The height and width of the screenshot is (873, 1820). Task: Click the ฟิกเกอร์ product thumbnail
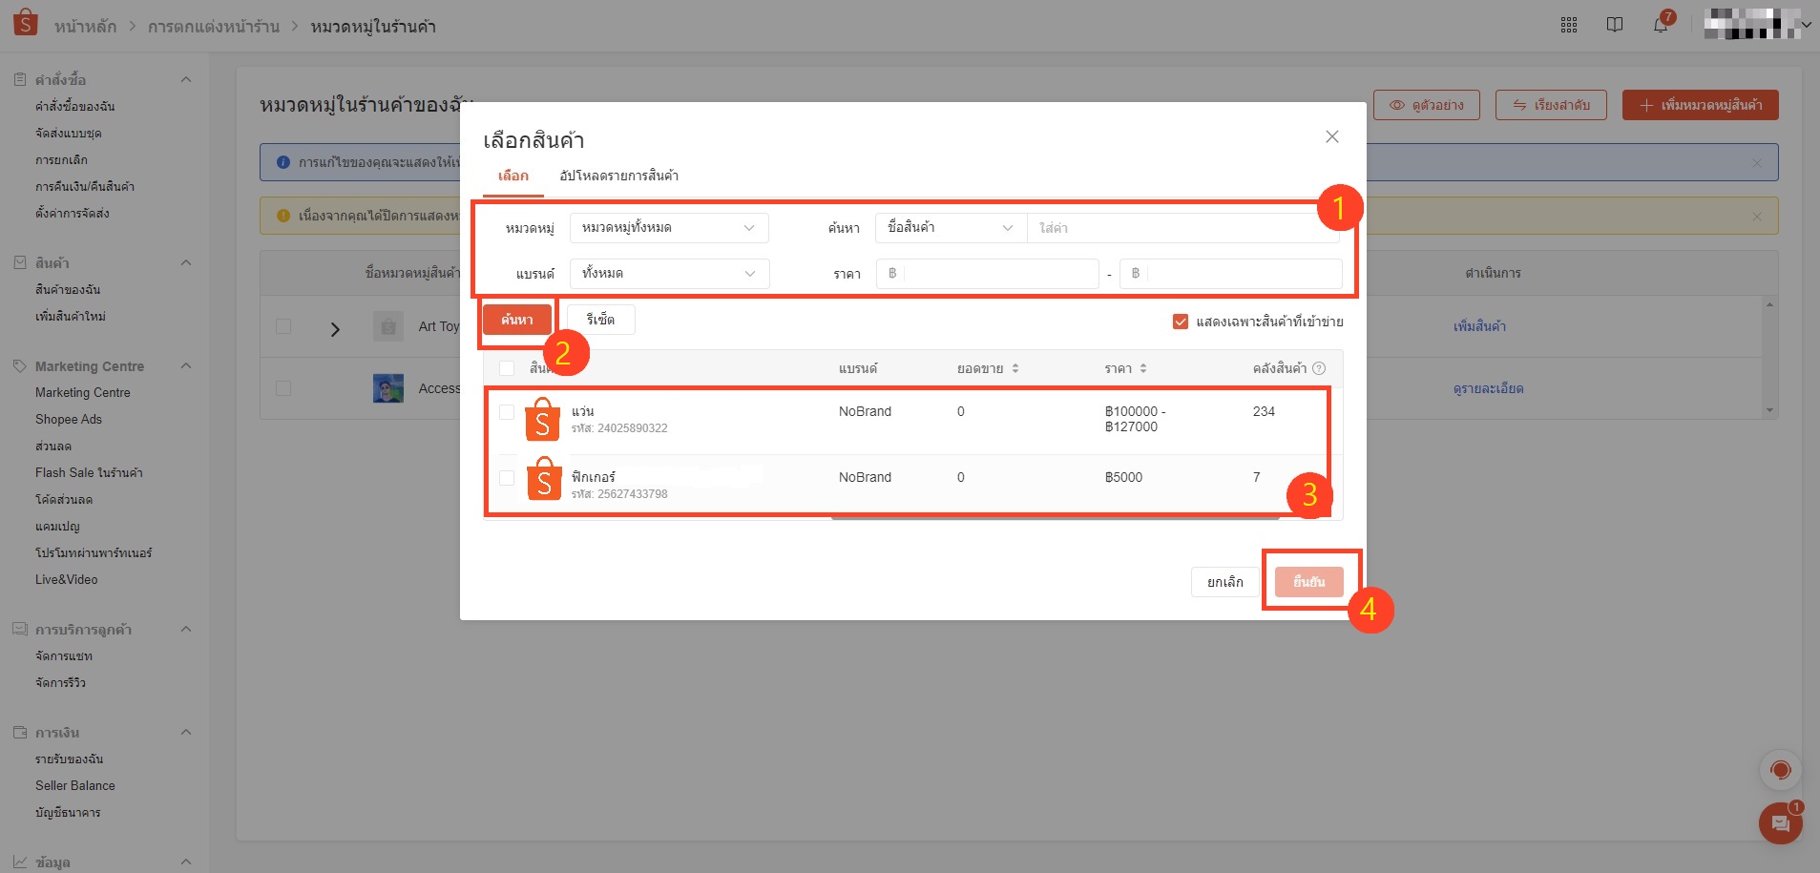tap(543, 480)
